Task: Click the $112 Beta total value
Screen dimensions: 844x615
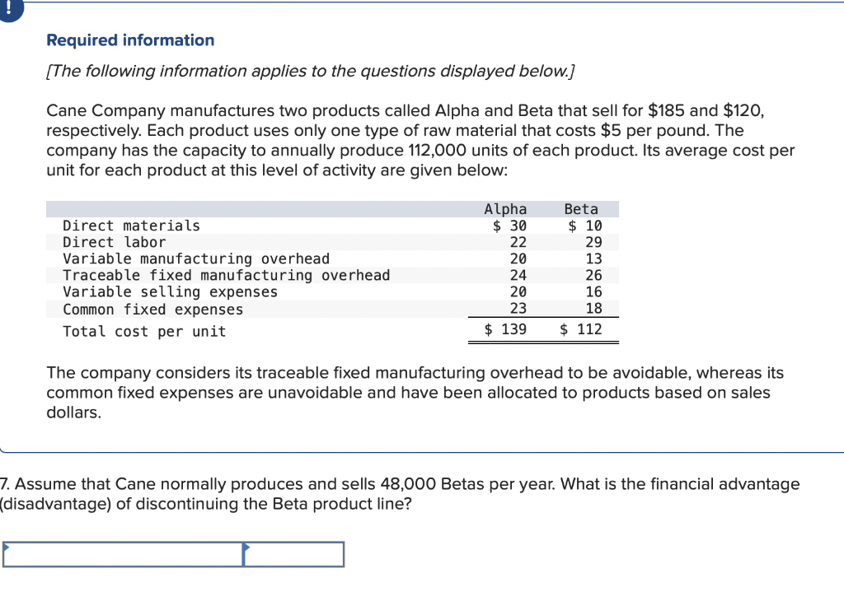Action: [x=581, y=328]
